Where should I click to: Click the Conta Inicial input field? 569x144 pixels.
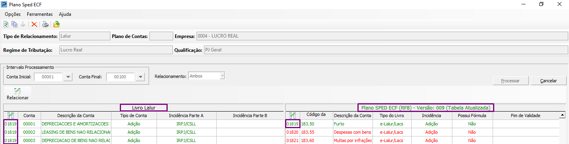pyautogui.click(x=48, y=77)
